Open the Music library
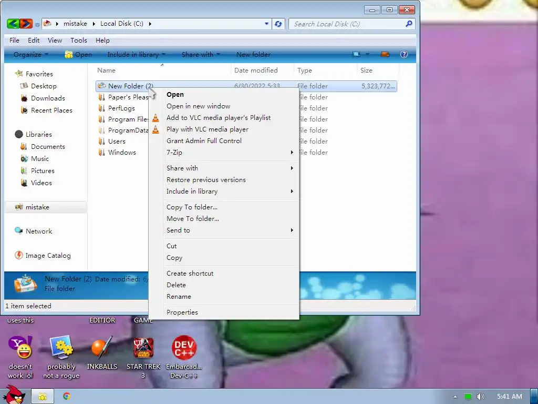The image size is (538, 404). [x=40, y=159]
